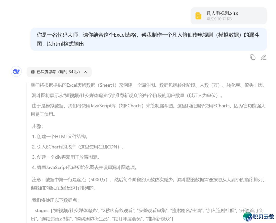This screenshot has height=223, width=276.
Task: Edit the user message with the pencil icon
Action: point(263,57)
